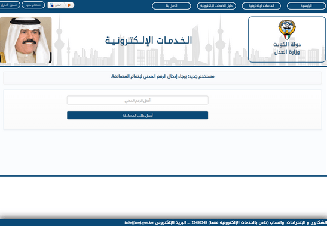Click the مستخدم جديد new user button
327x226 pixels.
[x=33, y=5]
